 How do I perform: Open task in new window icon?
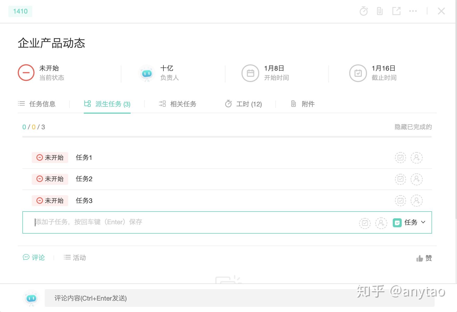pyautogui.click(x=396, y=11)
